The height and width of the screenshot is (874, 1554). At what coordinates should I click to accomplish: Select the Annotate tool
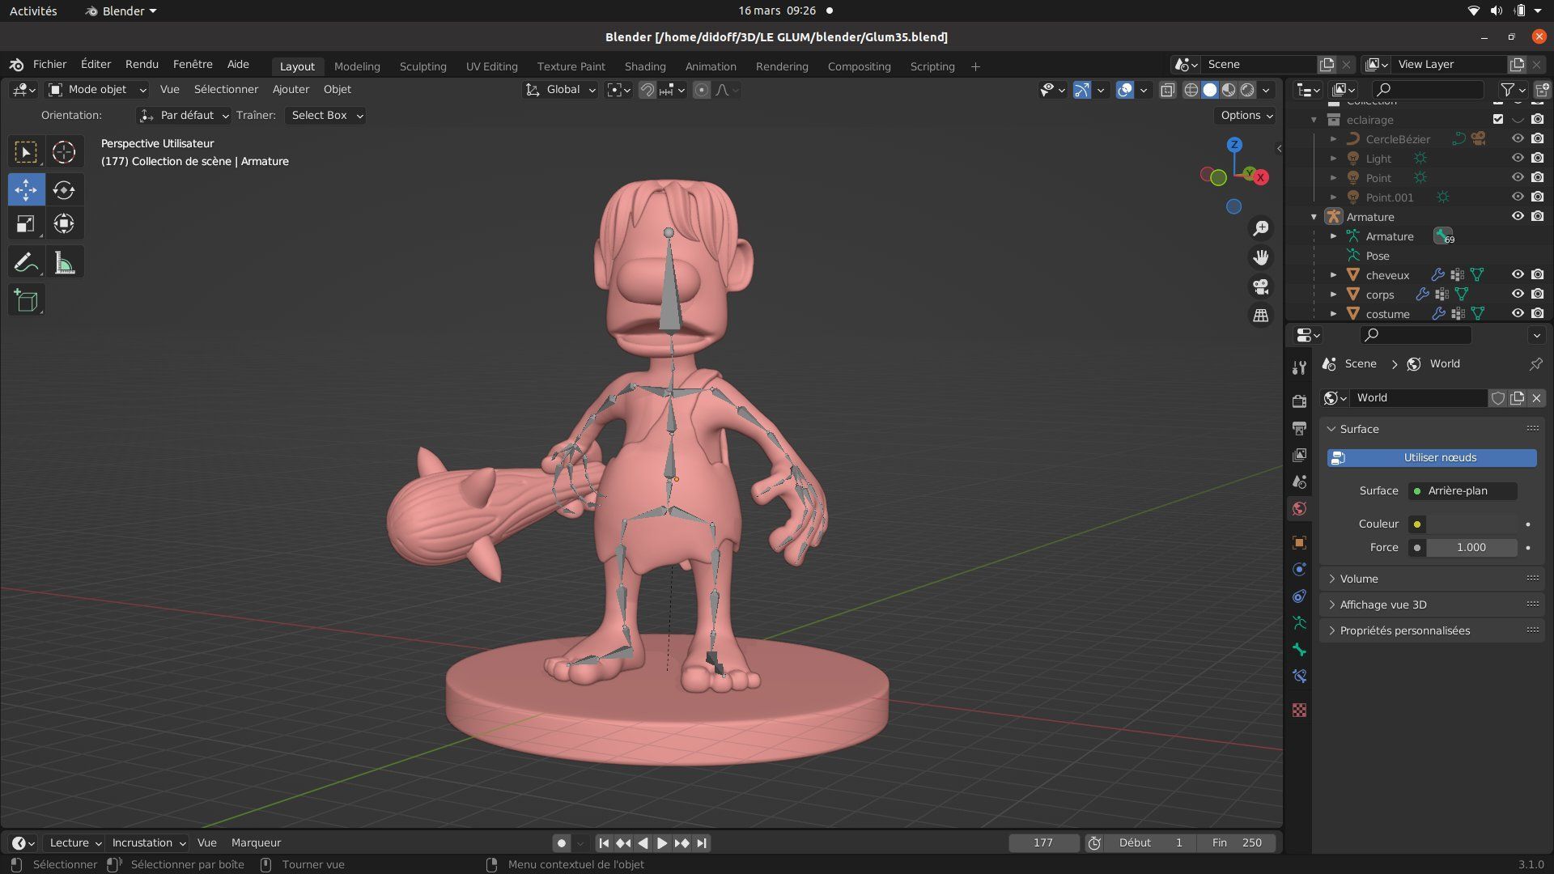click(x=26, y=263)
